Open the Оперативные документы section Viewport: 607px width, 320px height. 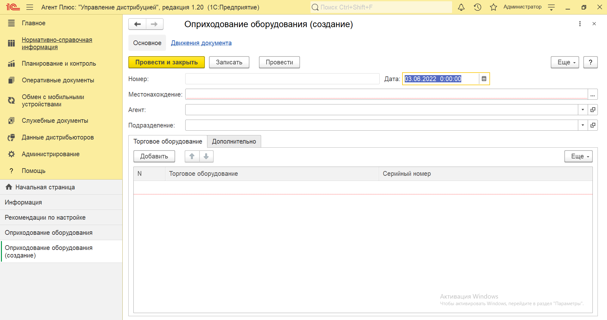coord(58,80)
